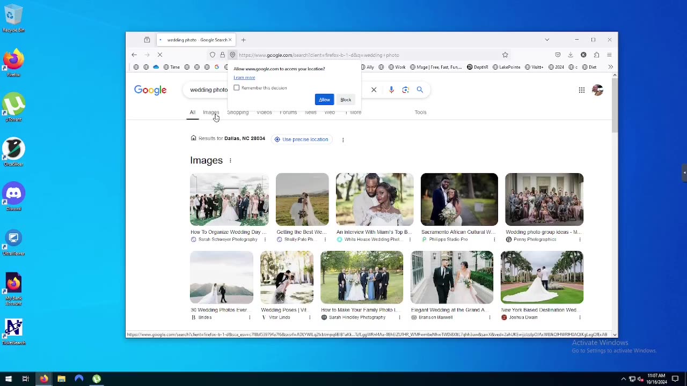Open options for Joshua Dwain result
Image resolution: width=687 pixels, height=386 pixels.
point(580,317)
